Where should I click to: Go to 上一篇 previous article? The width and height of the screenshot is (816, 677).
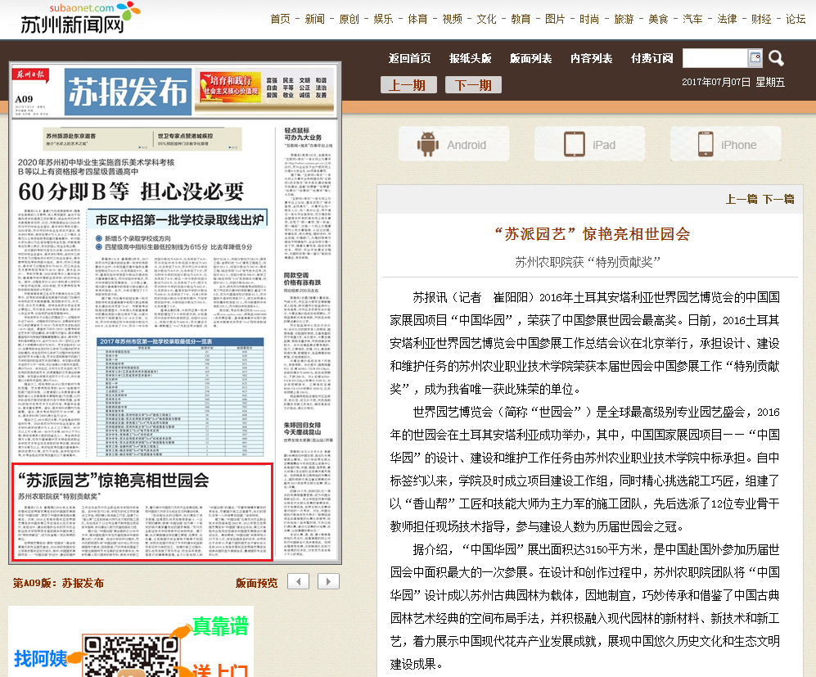(742, 199)
